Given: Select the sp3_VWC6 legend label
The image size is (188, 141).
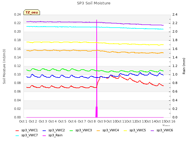Looking at the screenshot, I should tap(164, 130).
